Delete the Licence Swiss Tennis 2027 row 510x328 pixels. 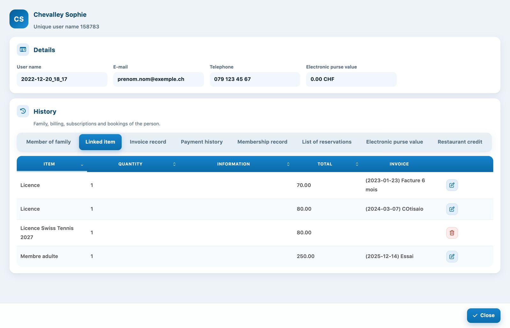tap(452, 233)
